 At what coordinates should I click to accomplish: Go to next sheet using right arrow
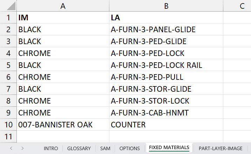coord(22,148)
